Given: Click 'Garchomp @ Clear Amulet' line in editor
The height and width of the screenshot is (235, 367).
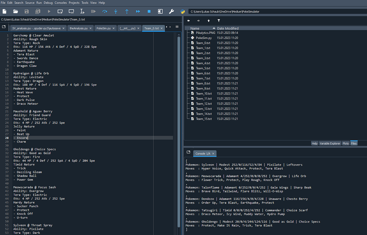Looking at the screenshot, I should point(34,35).
